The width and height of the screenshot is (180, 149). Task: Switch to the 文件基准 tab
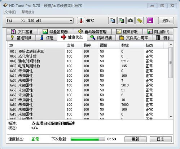click(22, 32)
